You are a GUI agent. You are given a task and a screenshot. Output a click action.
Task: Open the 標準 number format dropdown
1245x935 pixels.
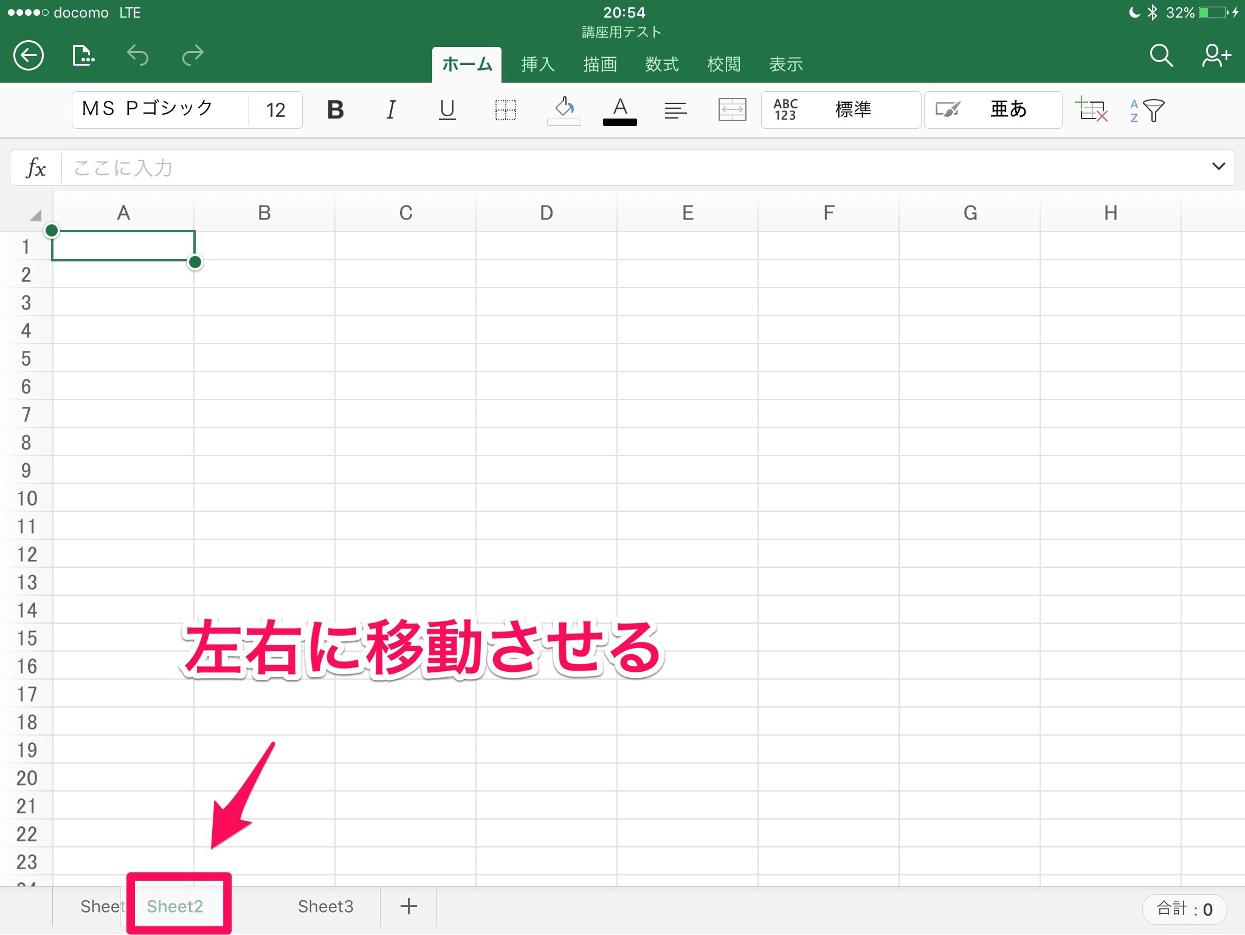[x=840, y=110]
